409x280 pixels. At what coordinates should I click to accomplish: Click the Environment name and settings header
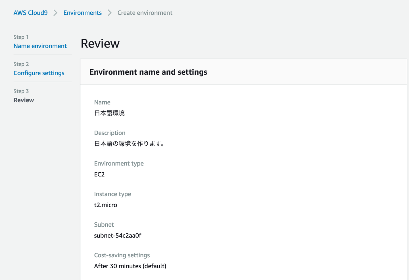148,72
